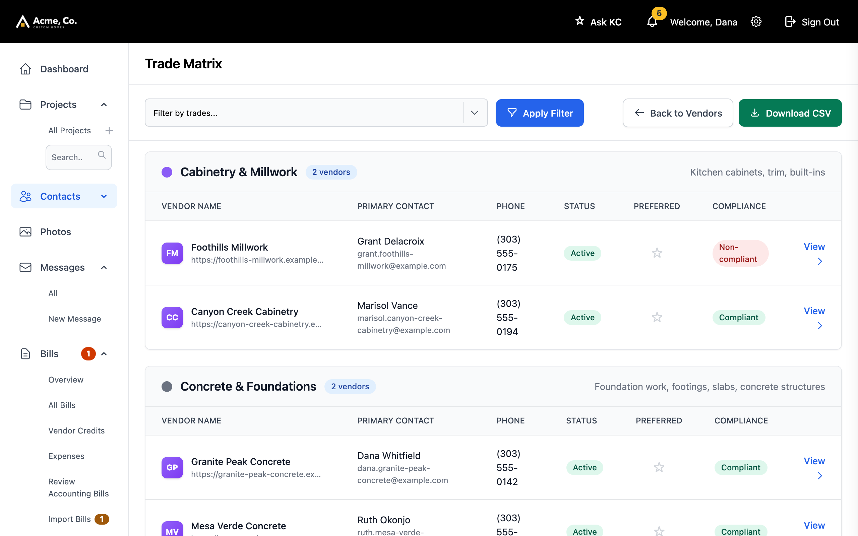The image size is (858, 536).
Task: Click the sidebar search magnifier icon
Action: [102, 155]
